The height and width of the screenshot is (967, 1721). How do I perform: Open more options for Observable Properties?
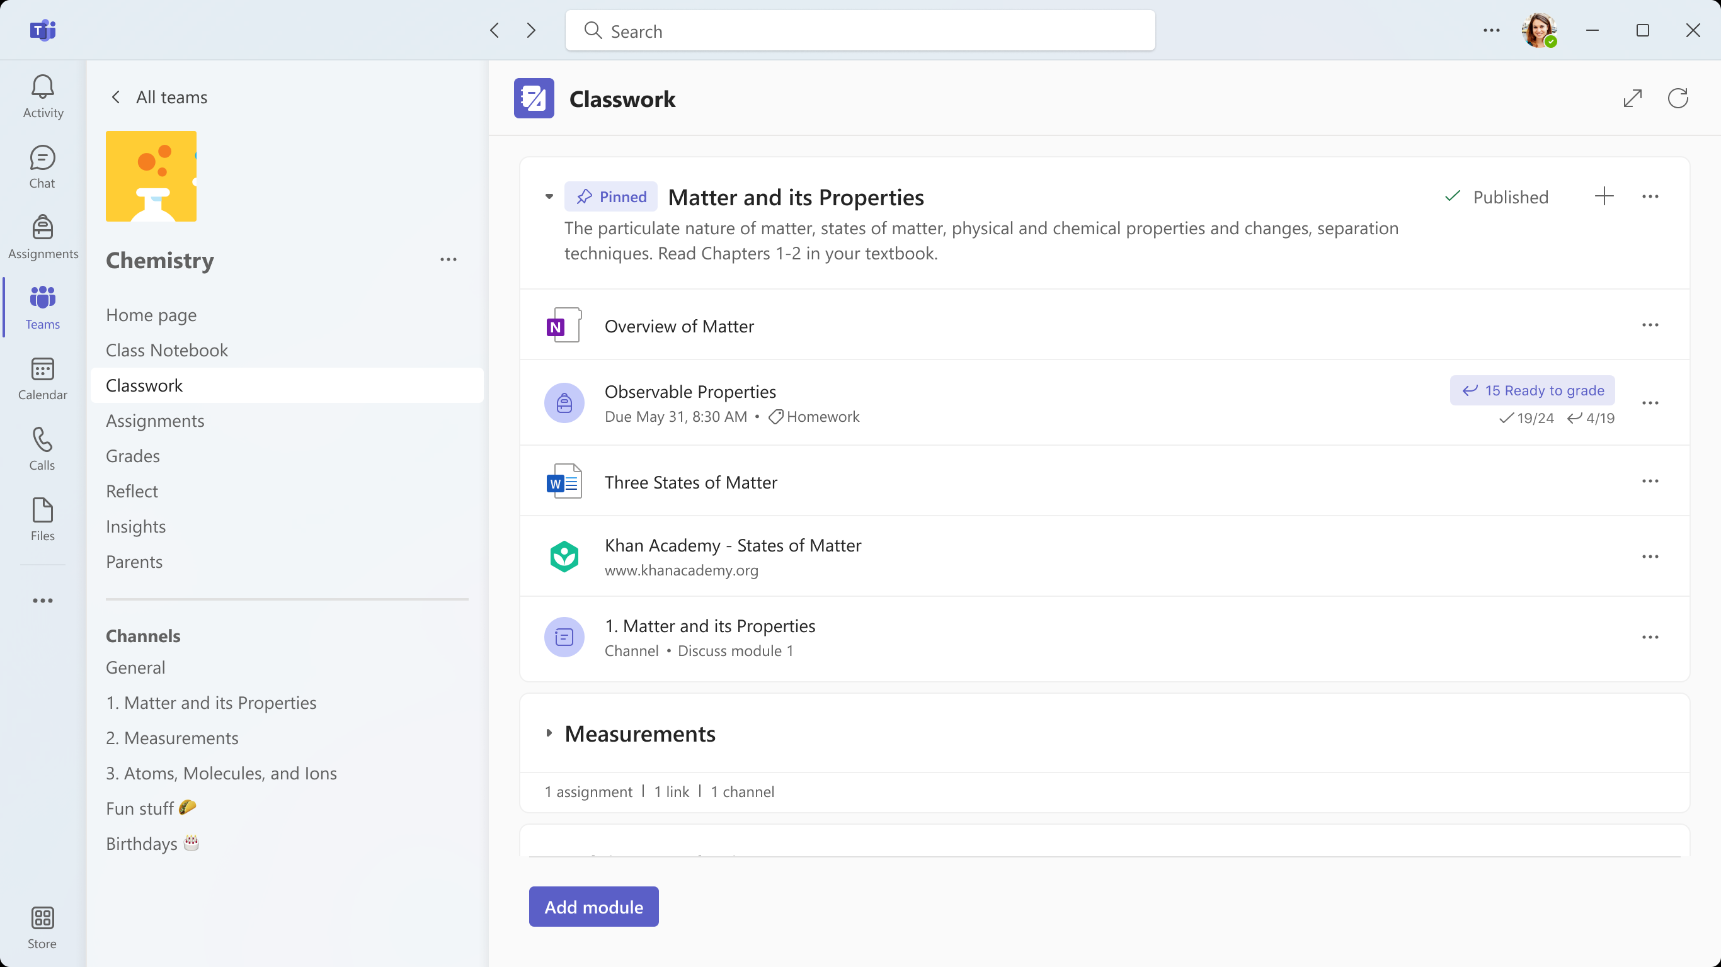1651,403
